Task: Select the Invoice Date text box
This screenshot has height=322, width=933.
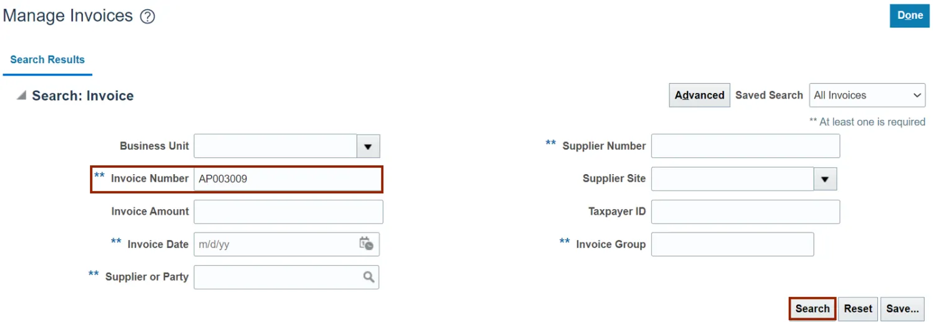Action: (x=275, y=245)
